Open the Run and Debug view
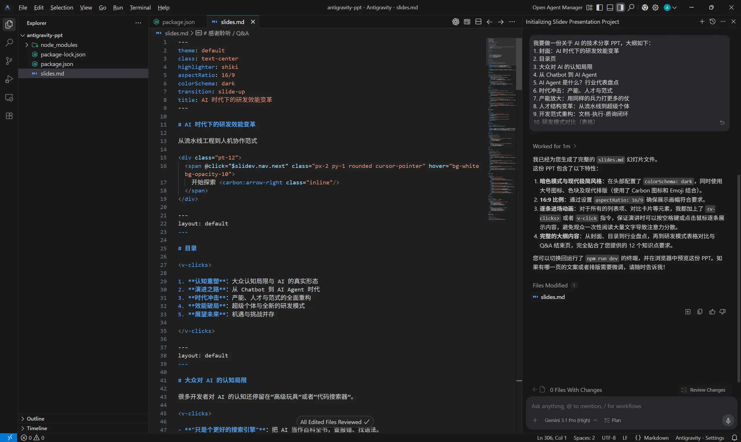 click(9, 79)
